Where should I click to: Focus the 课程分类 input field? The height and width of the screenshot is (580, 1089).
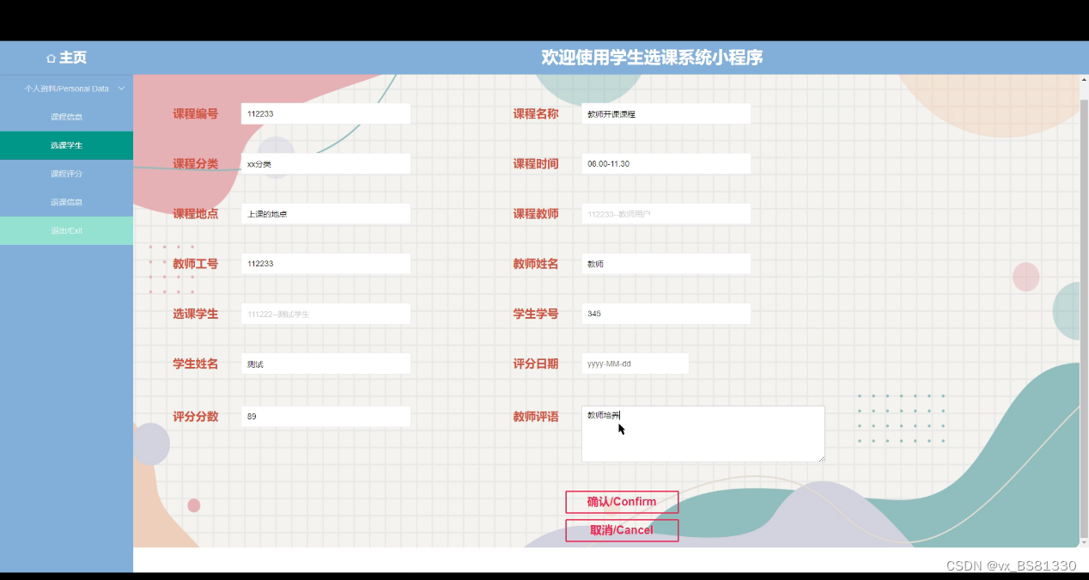(x=325, y=163)
